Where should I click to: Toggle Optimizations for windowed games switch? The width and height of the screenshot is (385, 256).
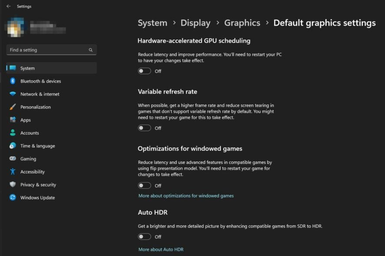144,186
